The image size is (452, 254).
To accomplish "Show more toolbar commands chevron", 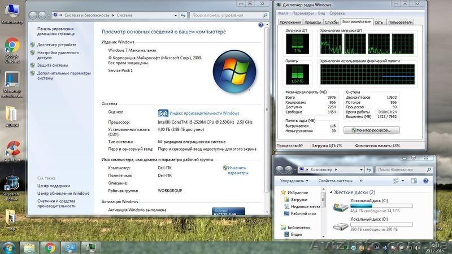I will click(361, 181).
